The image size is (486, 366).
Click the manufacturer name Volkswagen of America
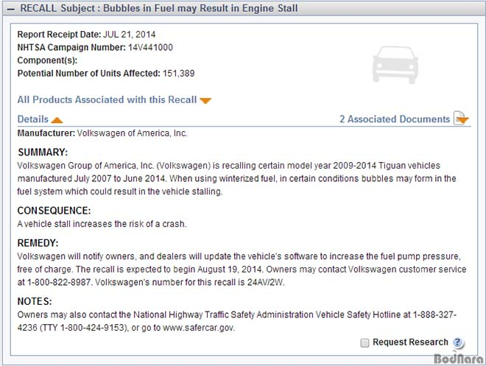(x=132, y=133)
